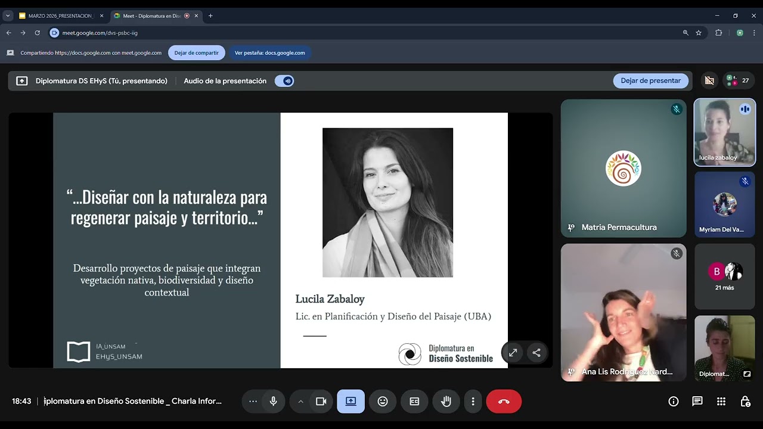Viewport: 763px width, 429px height.
Task: Click site info icon left of URL
Action: (54, 33)
